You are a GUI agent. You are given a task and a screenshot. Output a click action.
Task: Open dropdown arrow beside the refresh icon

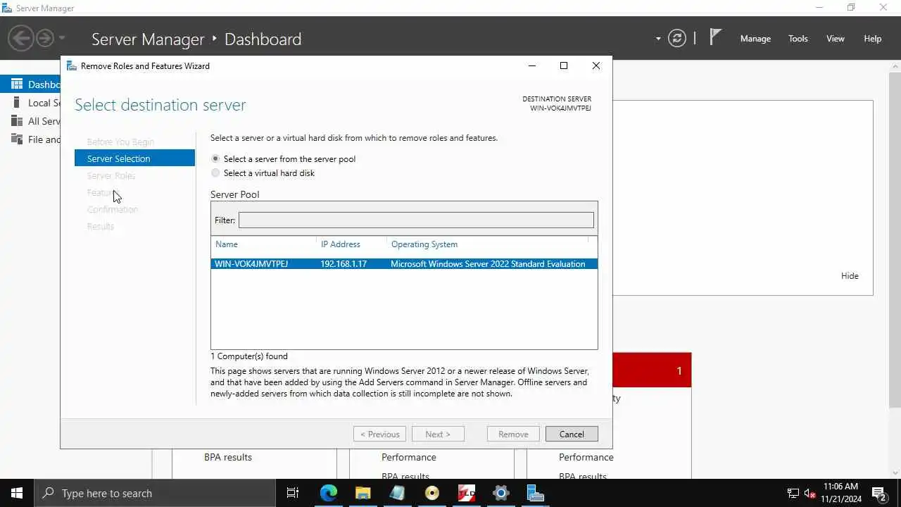[x=658, y=39]
